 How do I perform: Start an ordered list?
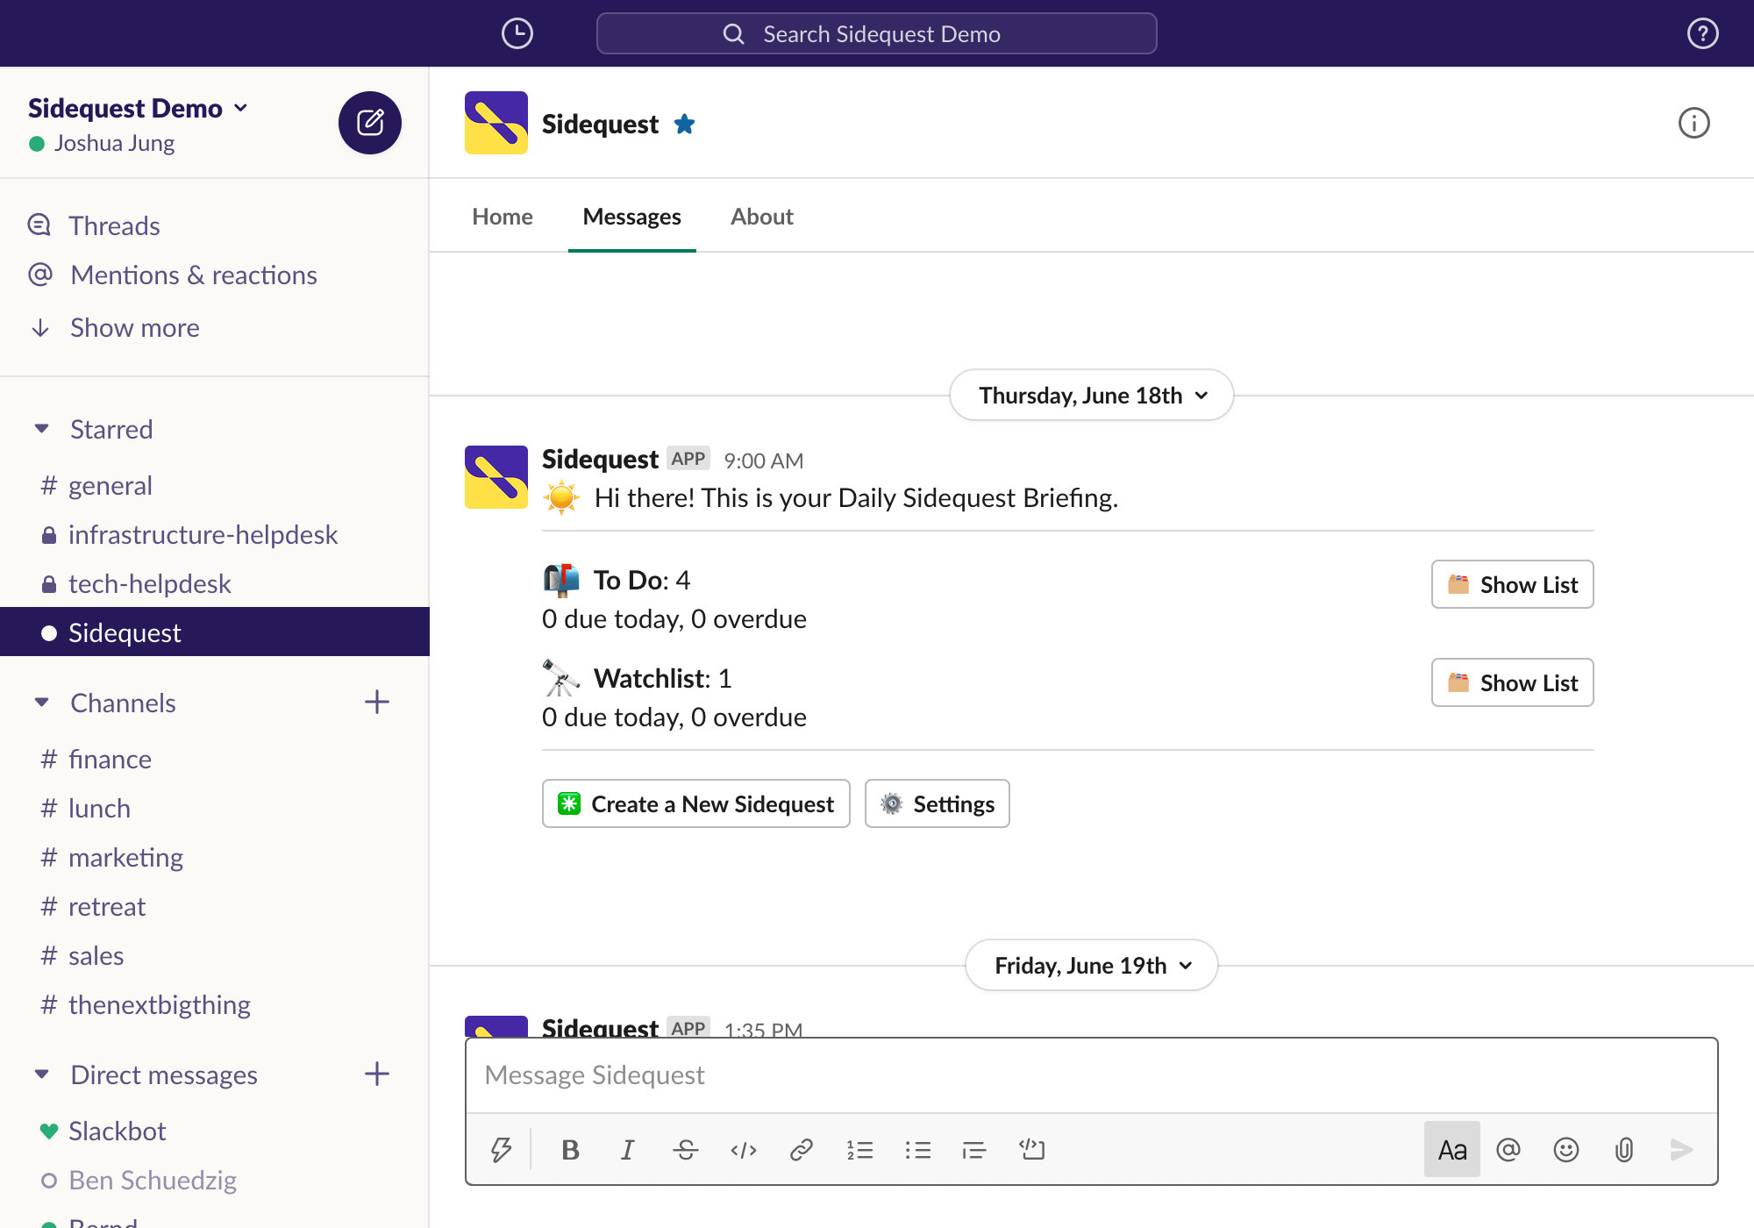click(859, 1149)
